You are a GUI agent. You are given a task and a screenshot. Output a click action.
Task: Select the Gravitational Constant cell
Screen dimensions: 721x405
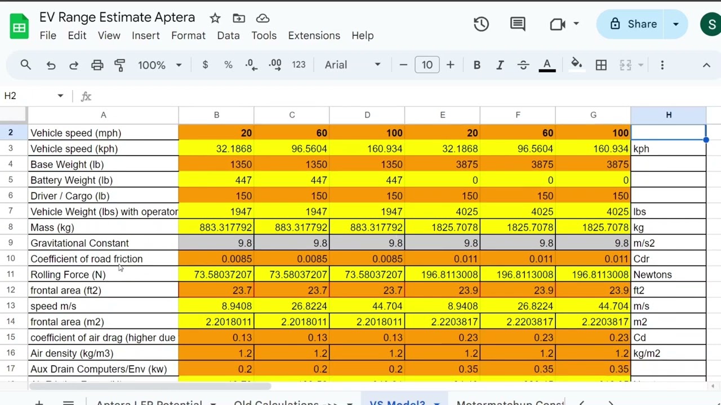[103, 243]
